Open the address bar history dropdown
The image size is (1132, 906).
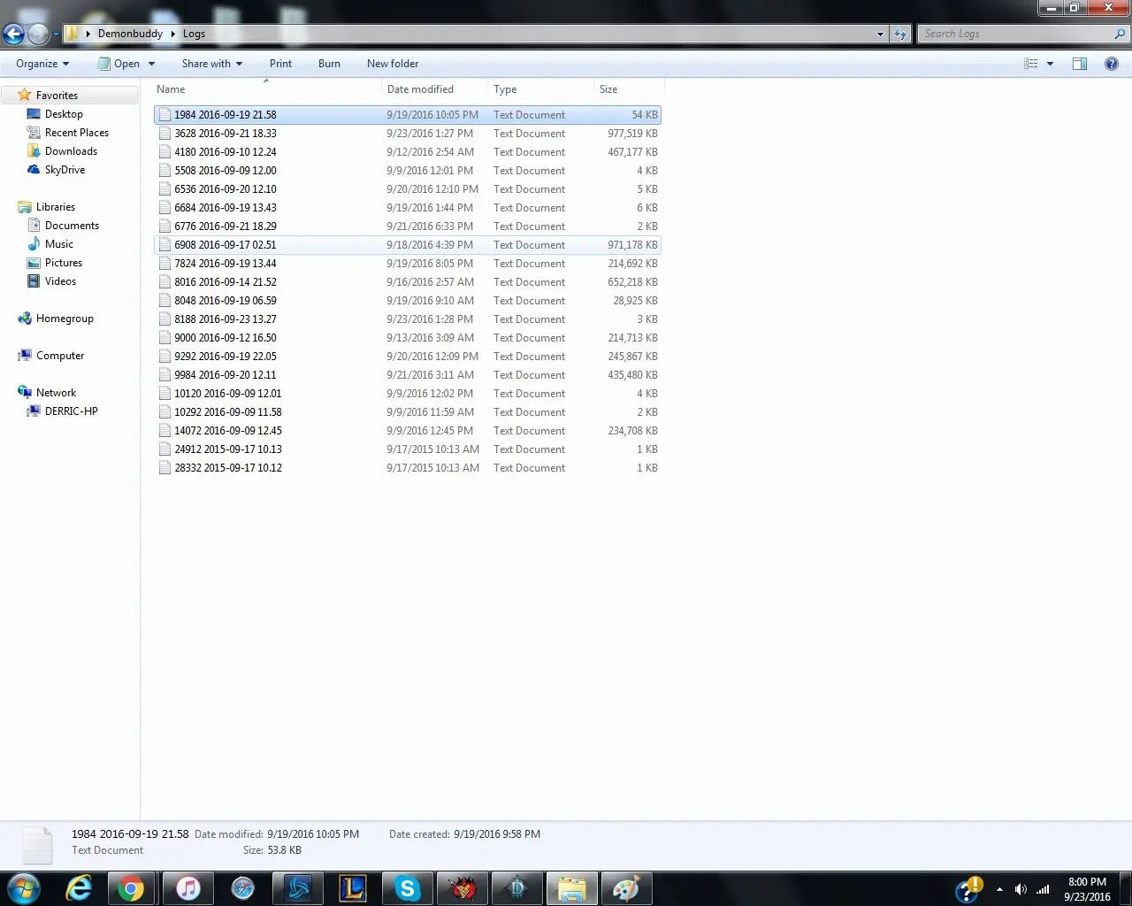tap(880, 35)
